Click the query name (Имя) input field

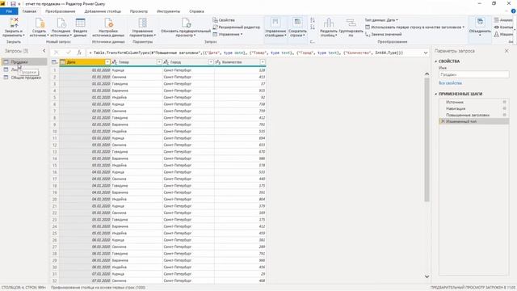pyautogui.click(x=474, y=74)
